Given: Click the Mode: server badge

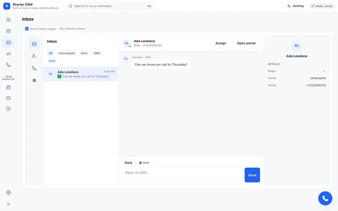Looking at the screenshot, I should [x=322, y=6].
